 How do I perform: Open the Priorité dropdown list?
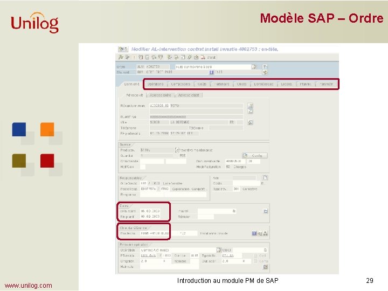click(234, 211)
